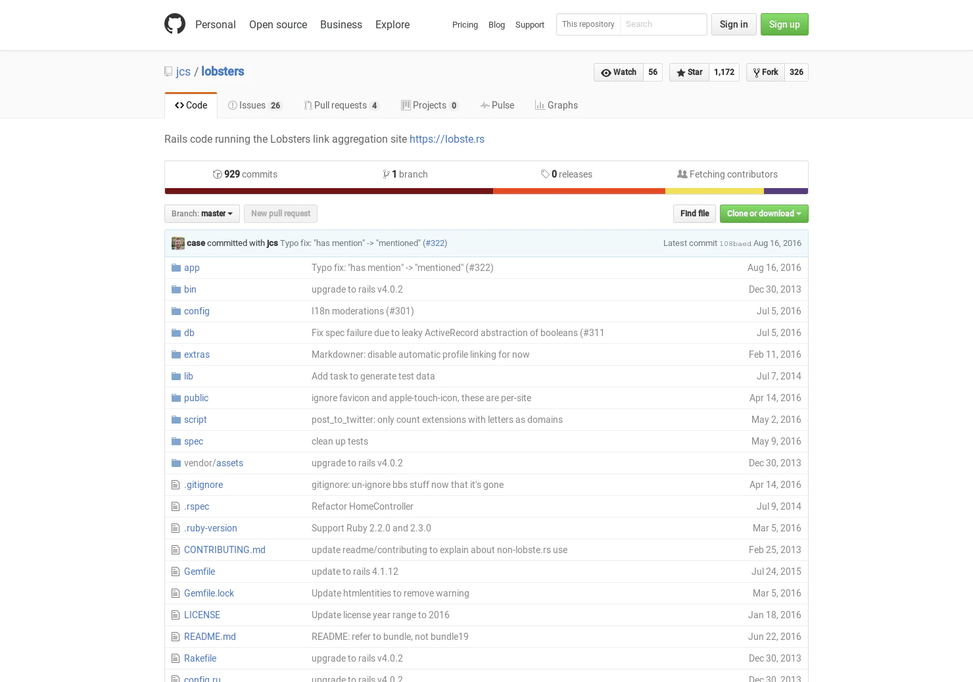Open the jcs owner profile link
Screen dimensions: 973x682
(183, 72)
